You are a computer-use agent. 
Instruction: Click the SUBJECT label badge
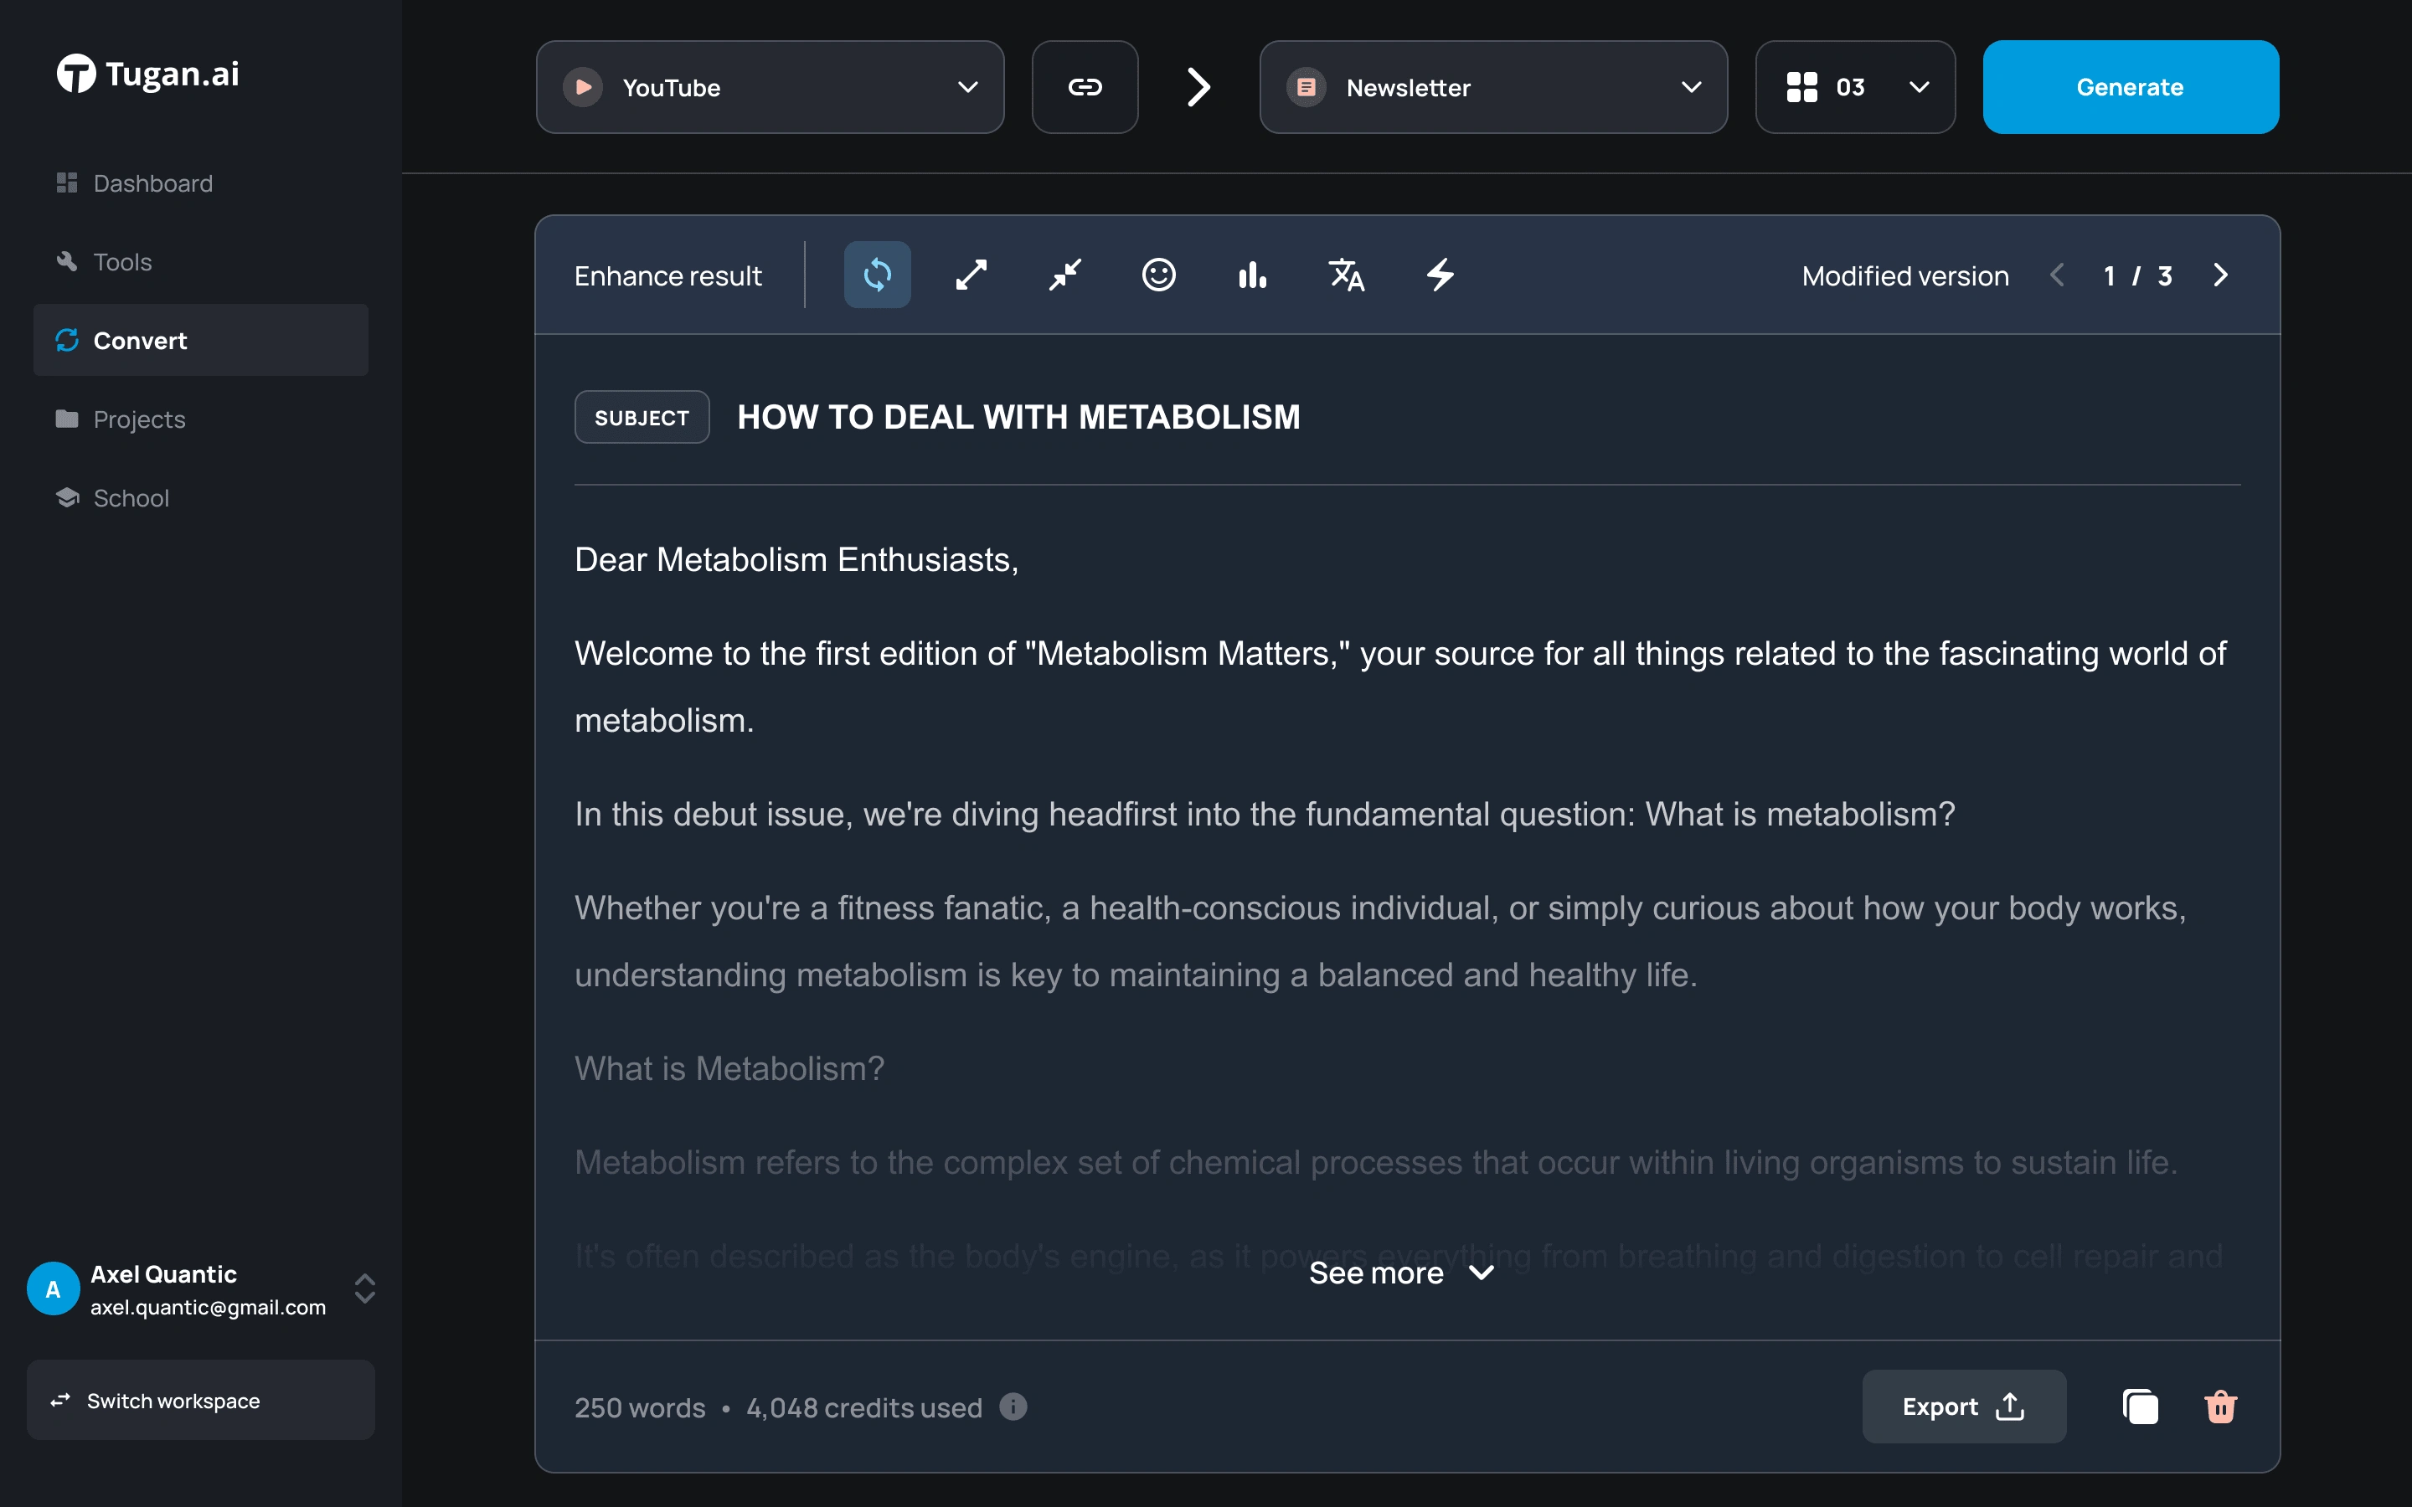642,418
